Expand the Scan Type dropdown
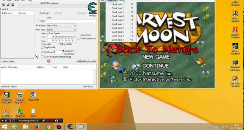This screenshot has width=244, height=130. pyautogui.click(x=61, y=25)
